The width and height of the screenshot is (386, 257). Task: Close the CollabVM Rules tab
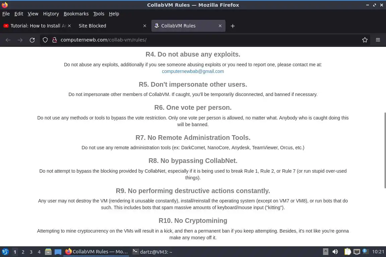[x=220, y=26]
